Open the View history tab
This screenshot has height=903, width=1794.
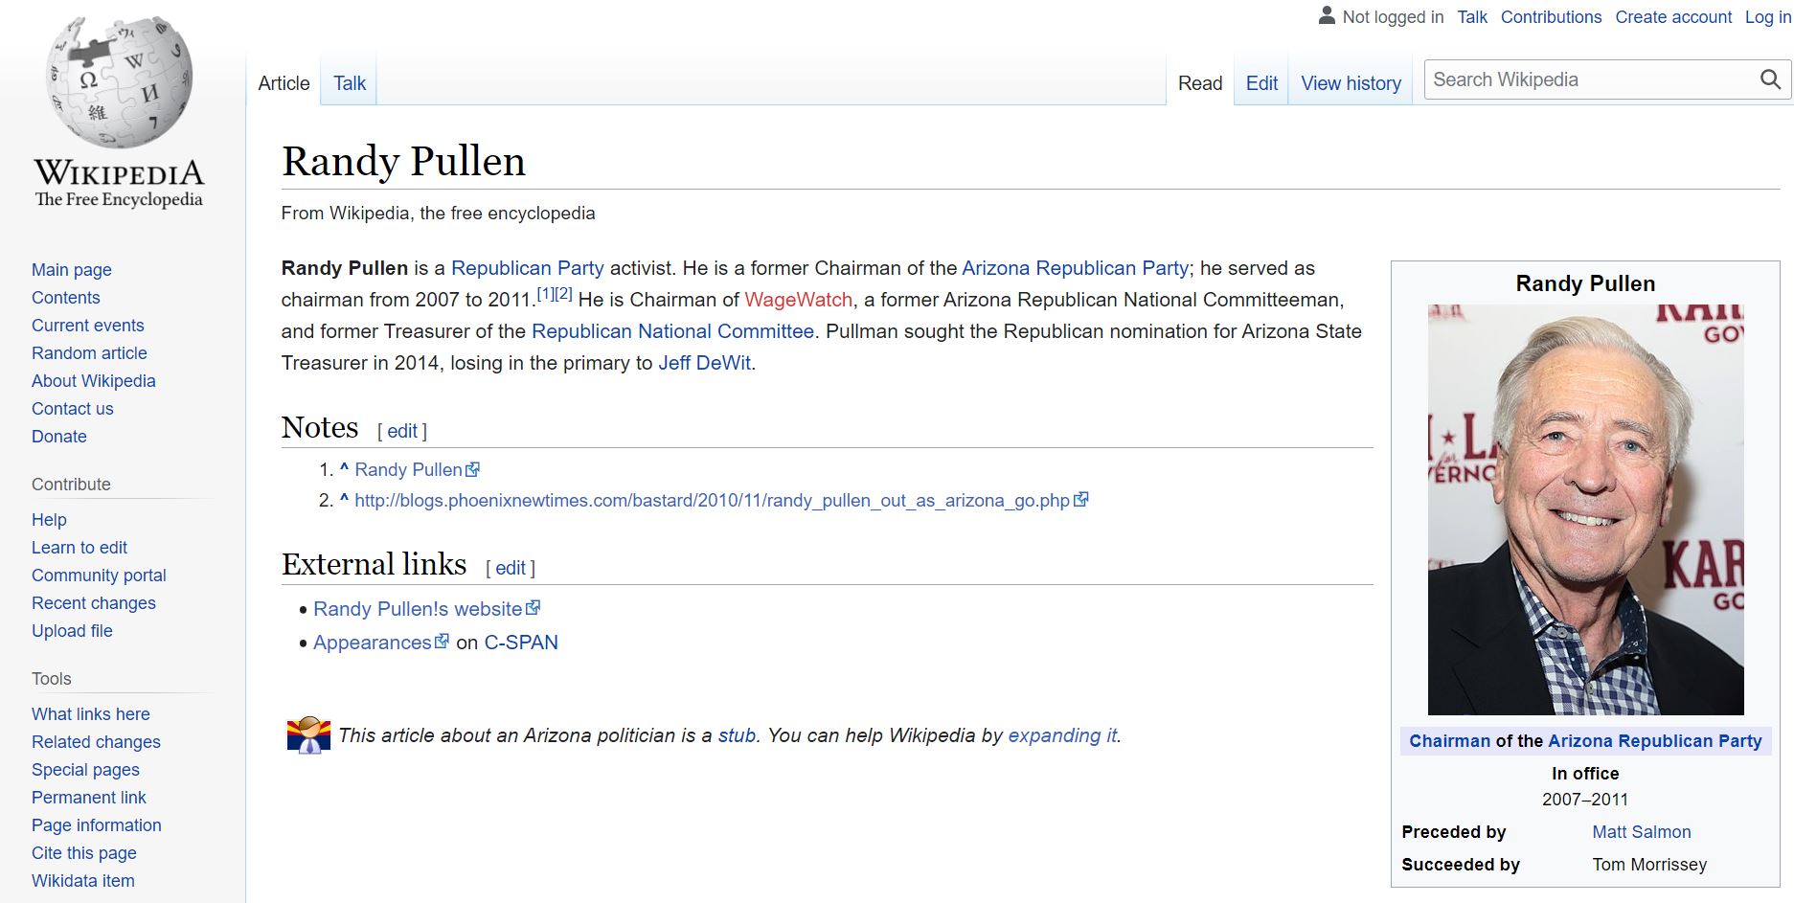[x=1351, y=83]
